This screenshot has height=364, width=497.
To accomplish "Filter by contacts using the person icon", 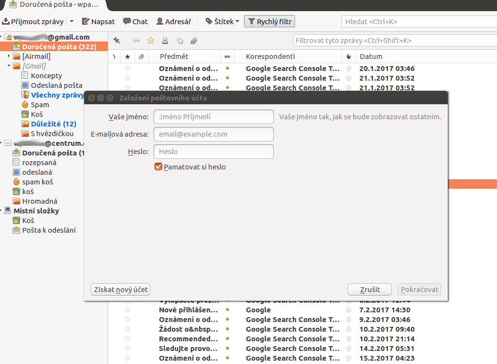I will pyautogui.click(x=165, y=41).
